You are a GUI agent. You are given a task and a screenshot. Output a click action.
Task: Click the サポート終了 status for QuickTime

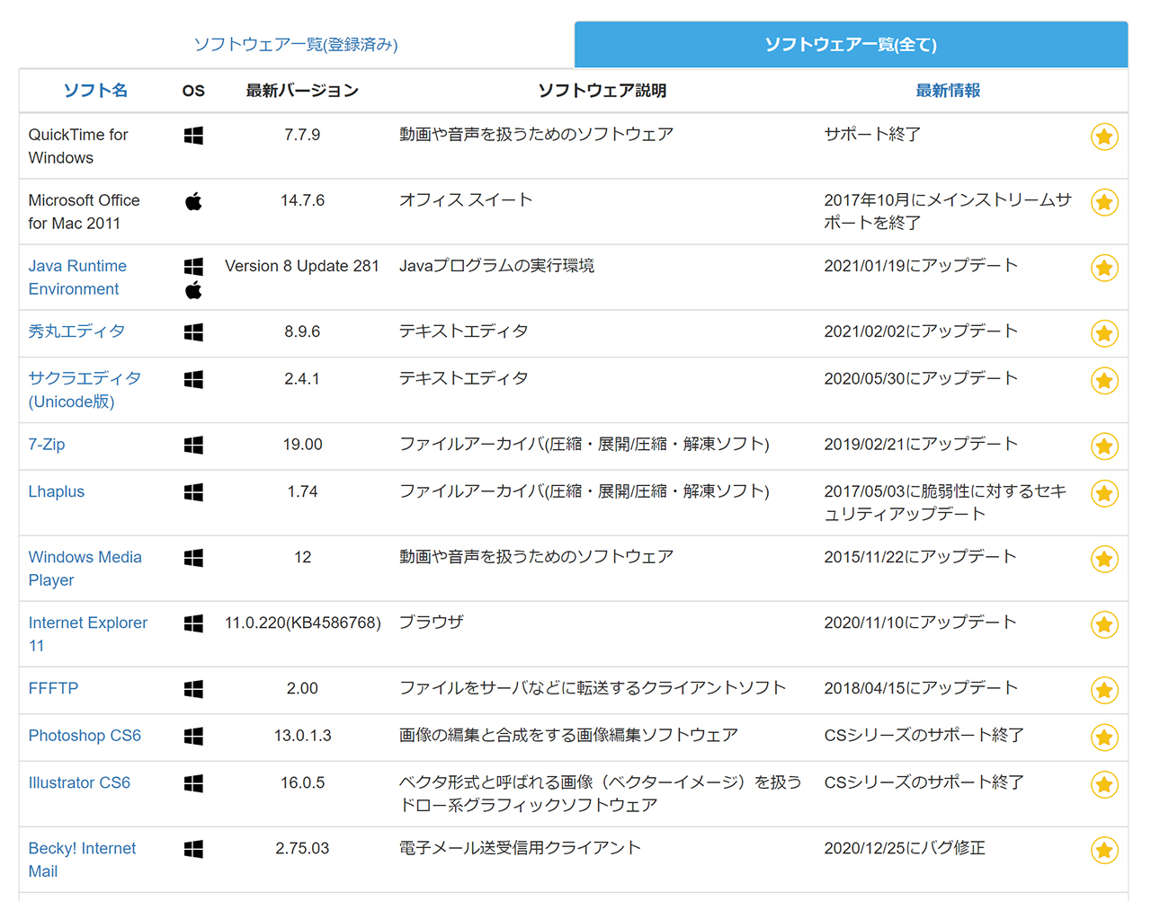tap(872, 135)
